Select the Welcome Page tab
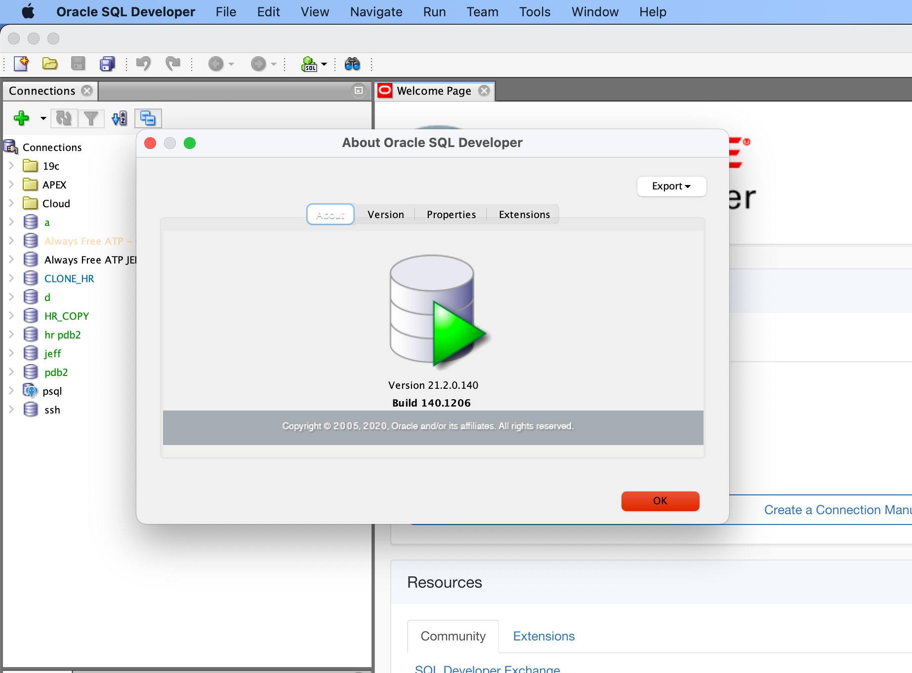The width and height of the screenshot is (912, 673). (435, 91)
